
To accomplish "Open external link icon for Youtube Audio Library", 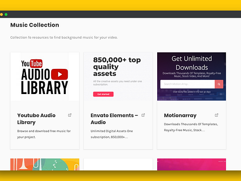I will [x=70, y=115].
